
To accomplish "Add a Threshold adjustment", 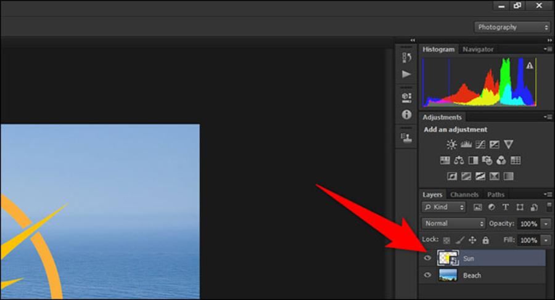I will pyautogui.click(x=480, y=176).
